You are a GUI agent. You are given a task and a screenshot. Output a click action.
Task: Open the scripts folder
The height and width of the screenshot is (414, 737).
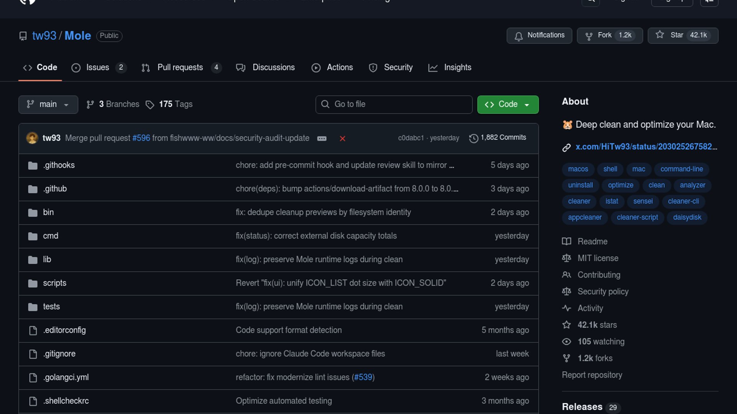[x=55, y=283]
